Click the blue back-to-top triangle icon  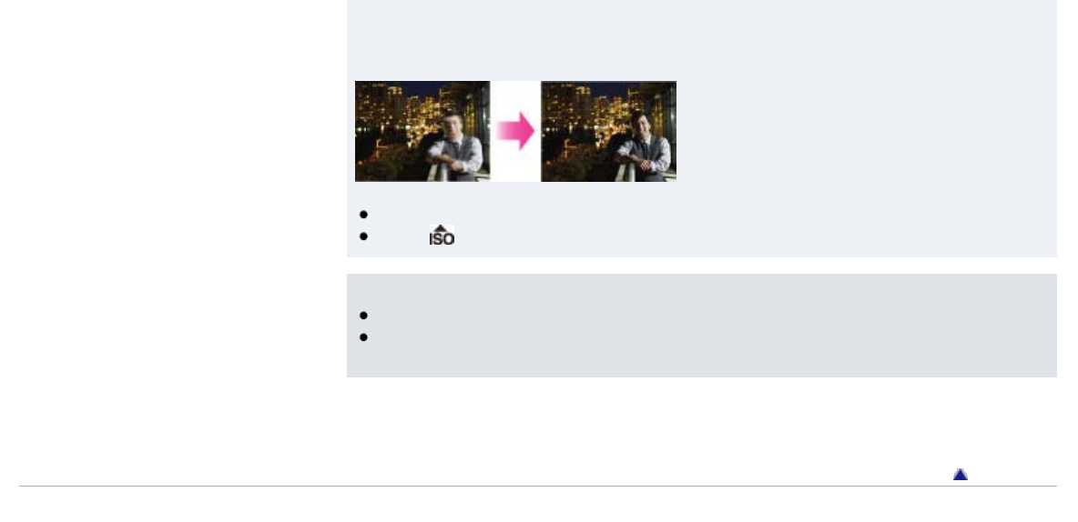point(961,475)
